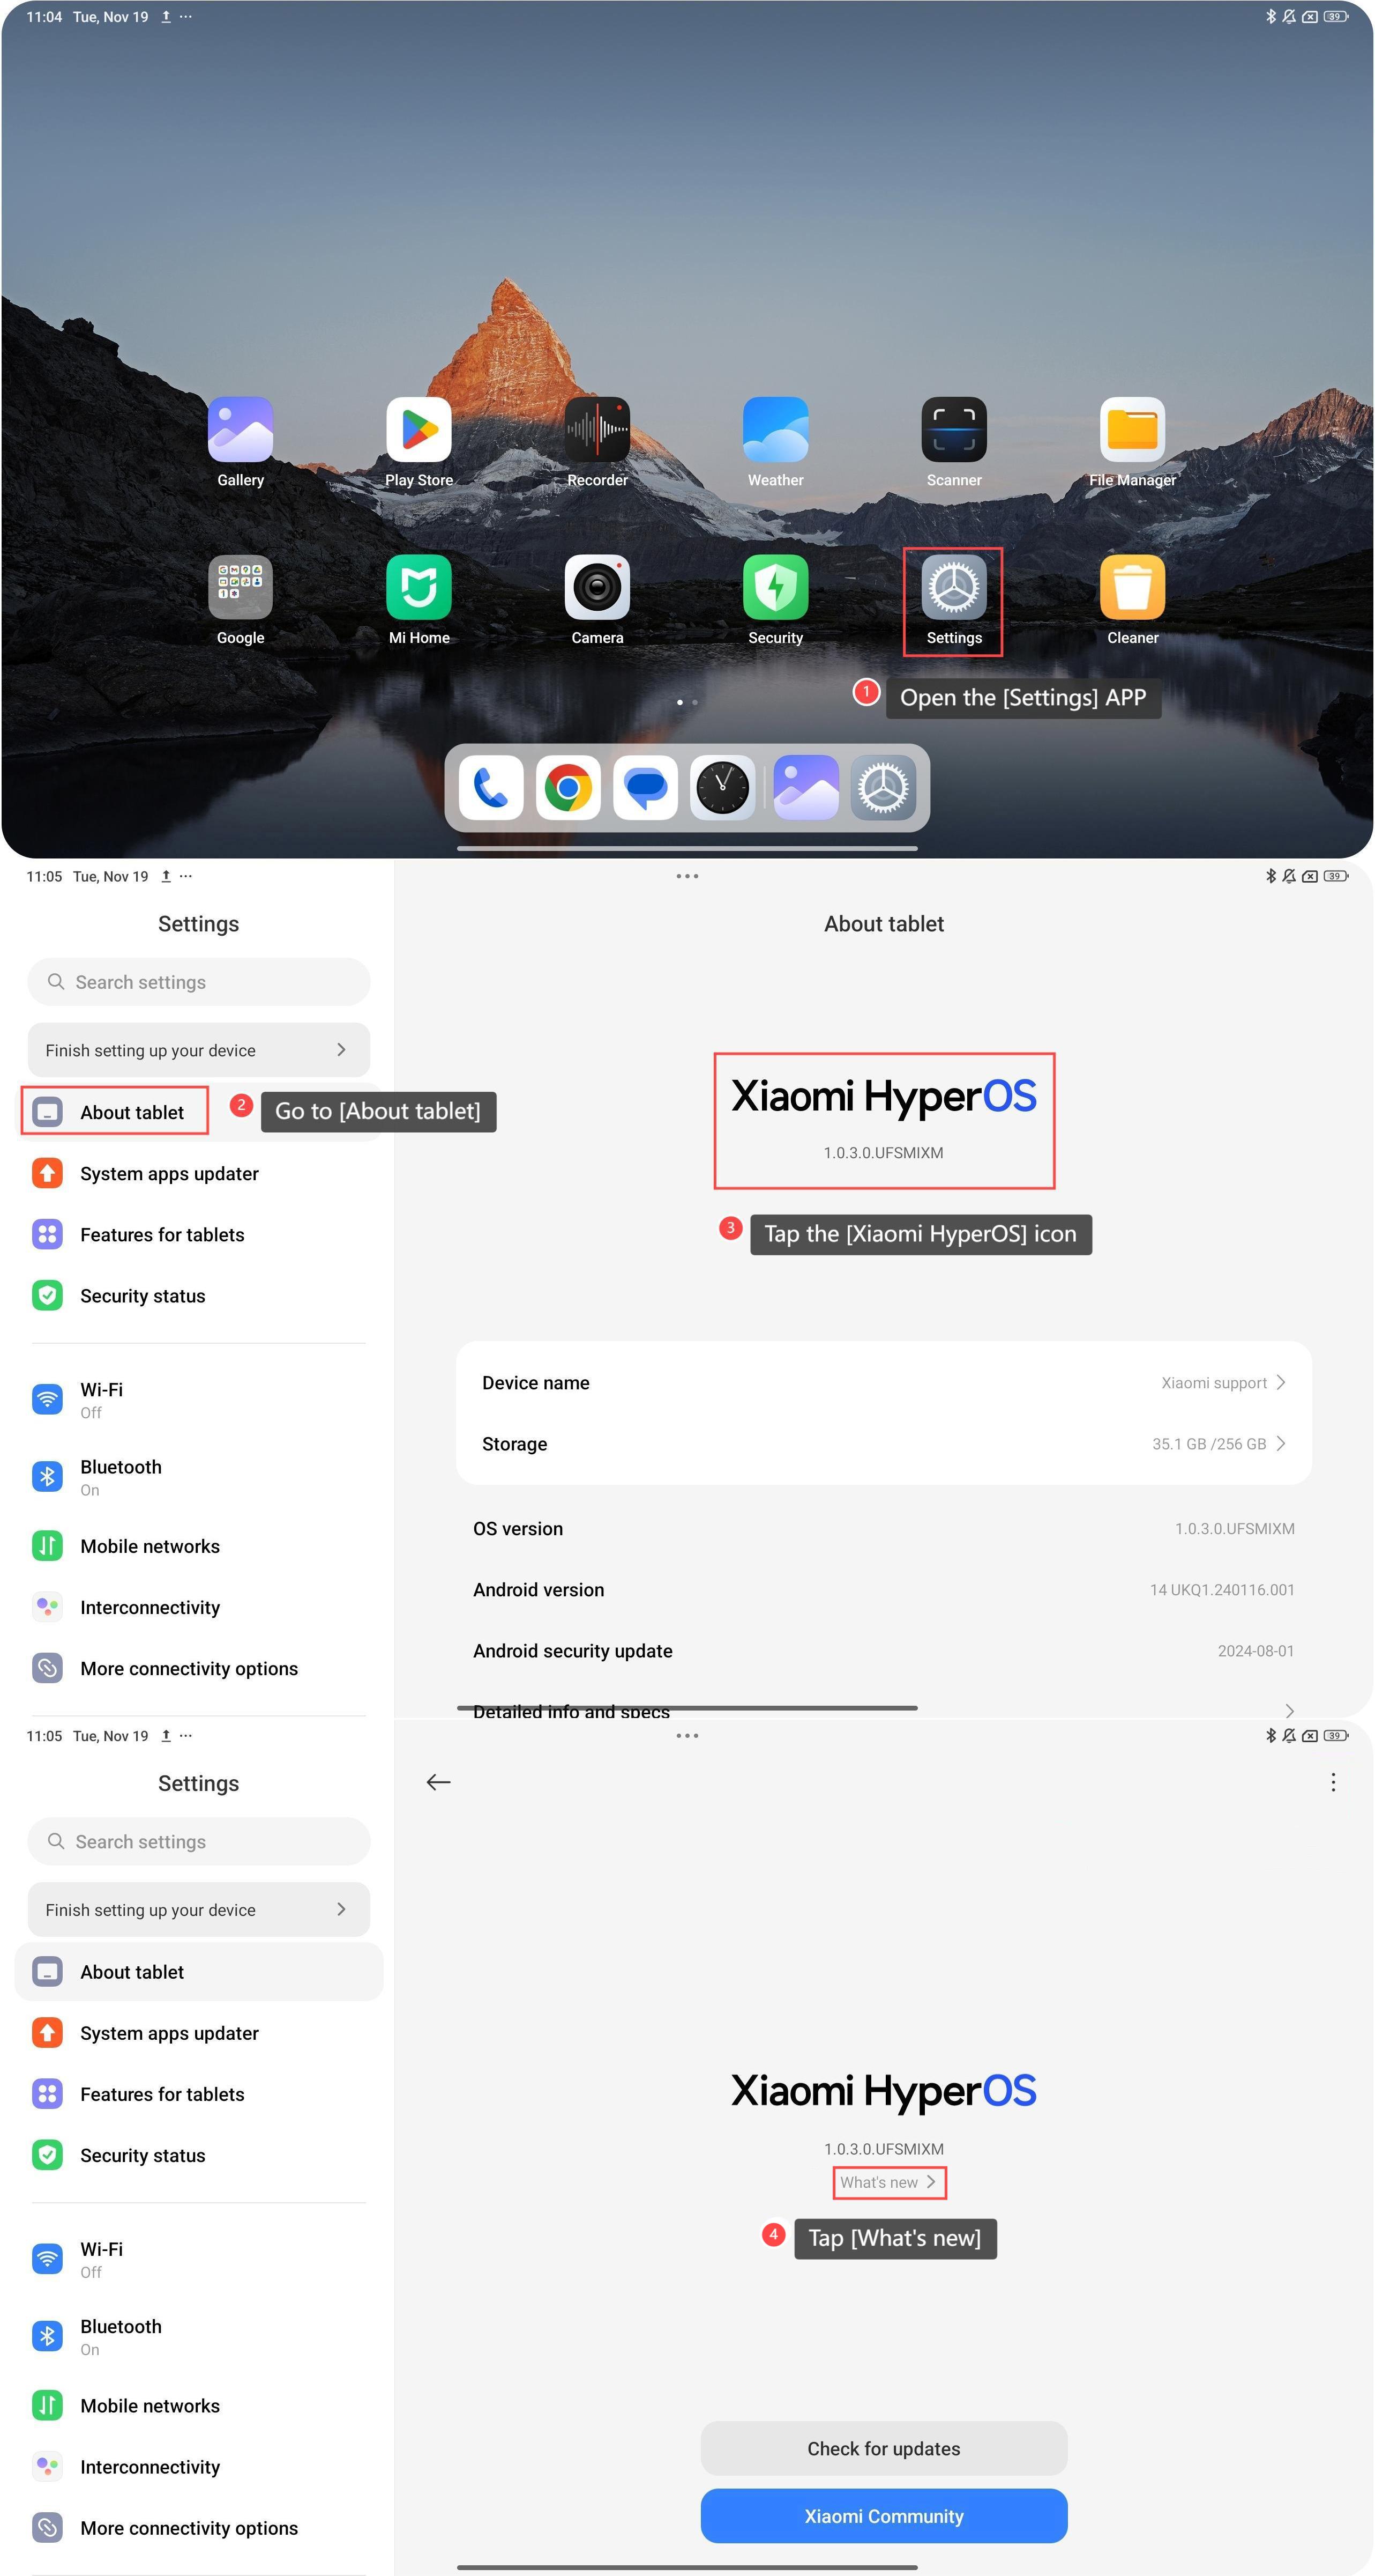Screen dimensions: 1375x2576
Task: Launch the Recorder app
Action: [596, 430]
